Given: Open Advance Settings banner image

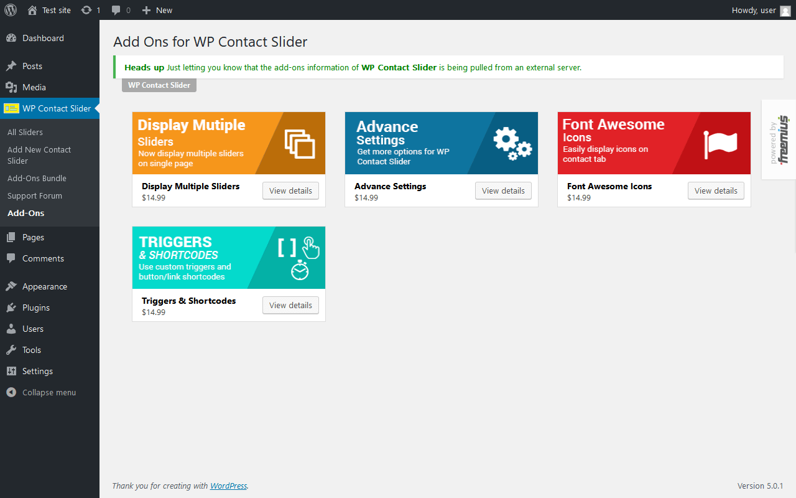Looking at the screenshot, I should (442, 143).
